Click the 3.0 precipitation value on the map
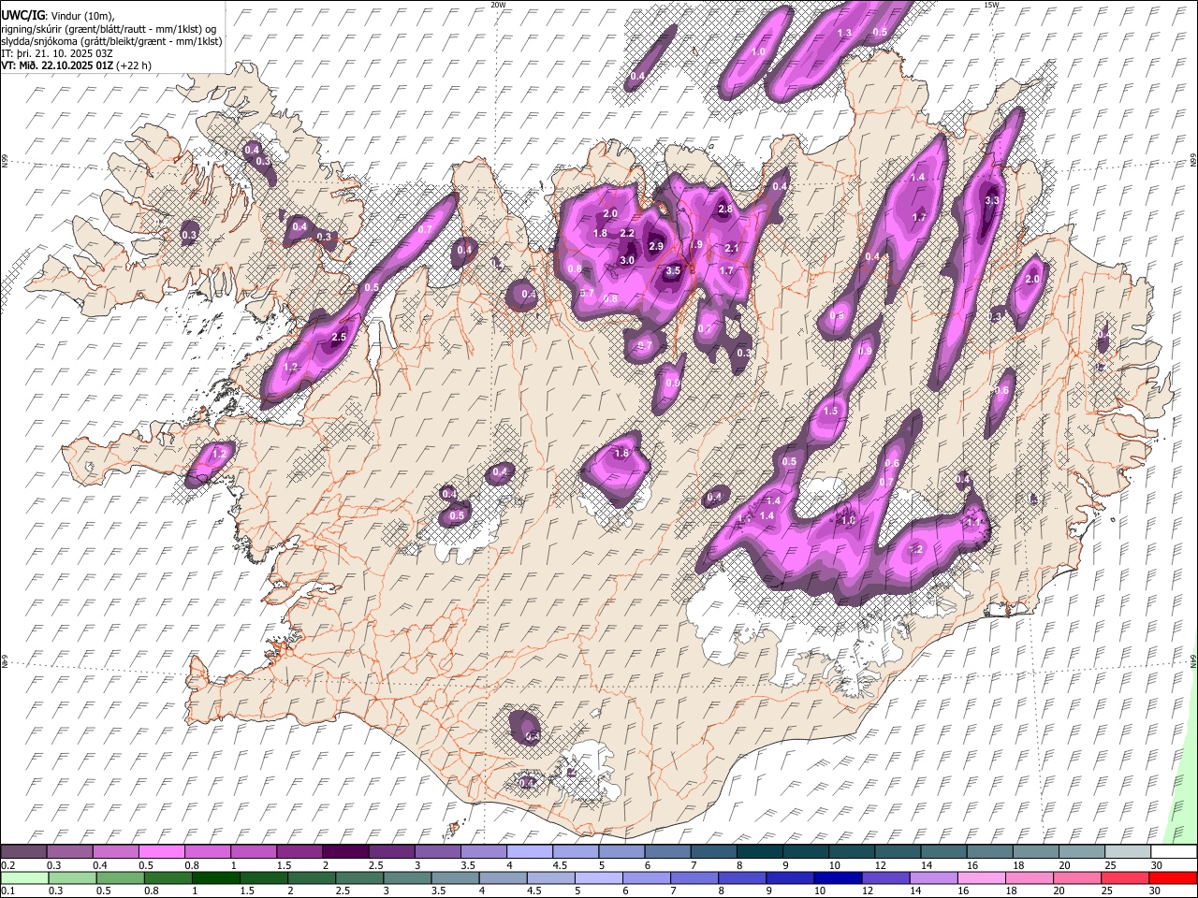1198x898 pixels. (627, 260)
